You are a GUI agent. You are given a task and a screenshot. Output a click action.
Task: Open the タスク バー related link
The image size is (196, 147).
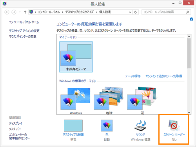pos(15,129)
